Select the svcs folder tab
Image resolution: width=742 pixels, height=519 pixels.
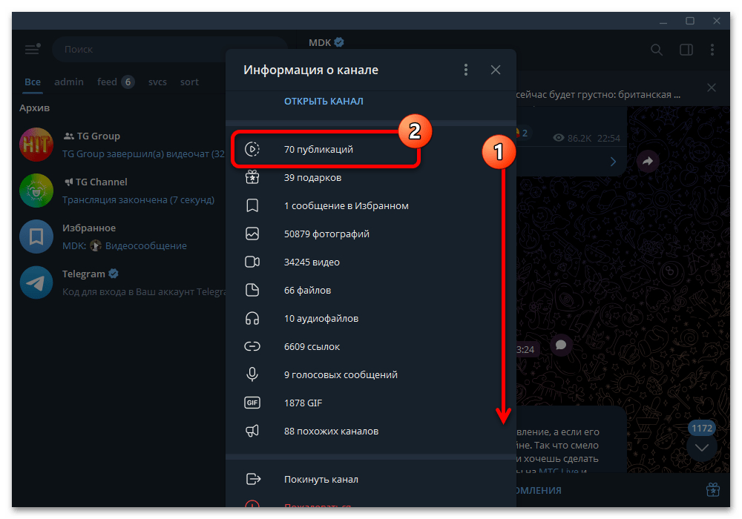(157, 82)
